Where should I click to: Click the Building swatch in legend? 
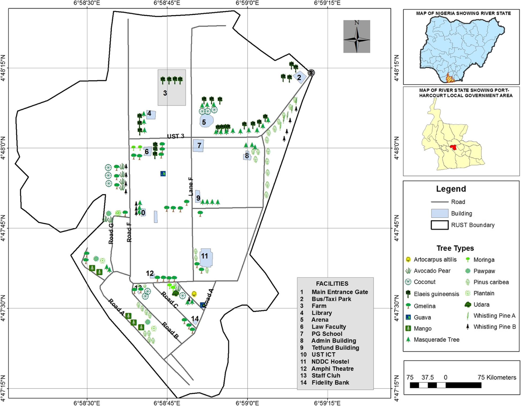click(440, 213)
